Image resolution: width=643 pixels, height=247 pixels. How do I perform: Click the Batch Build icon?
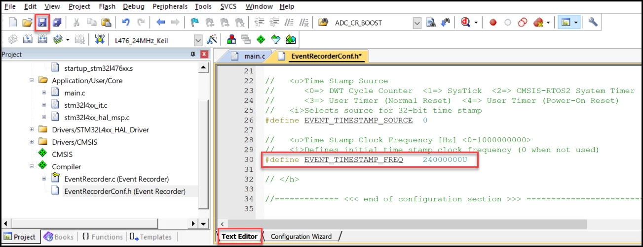[x=58, y=39]
